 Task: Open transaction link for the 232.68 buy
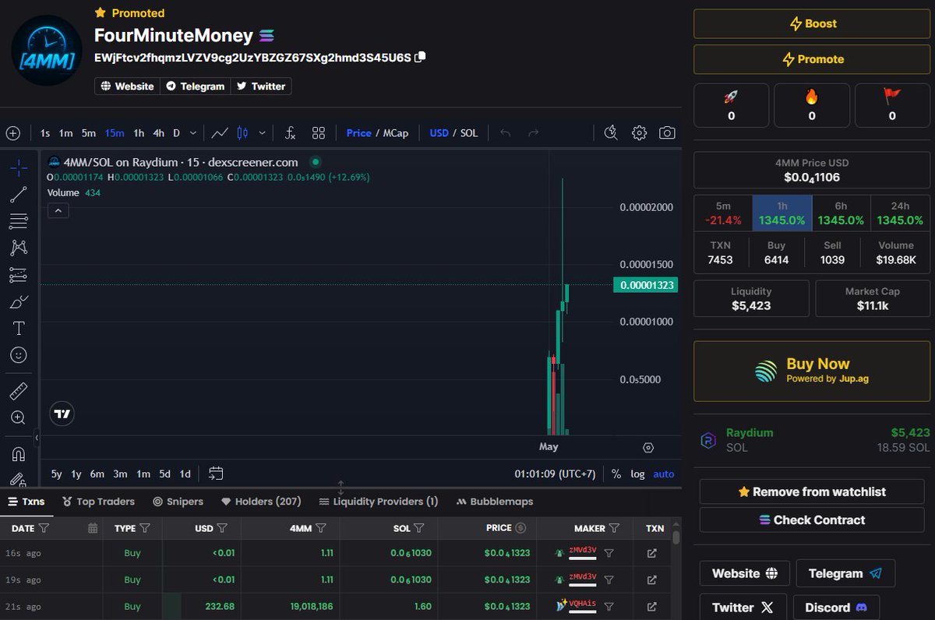[x=652, y=606]
